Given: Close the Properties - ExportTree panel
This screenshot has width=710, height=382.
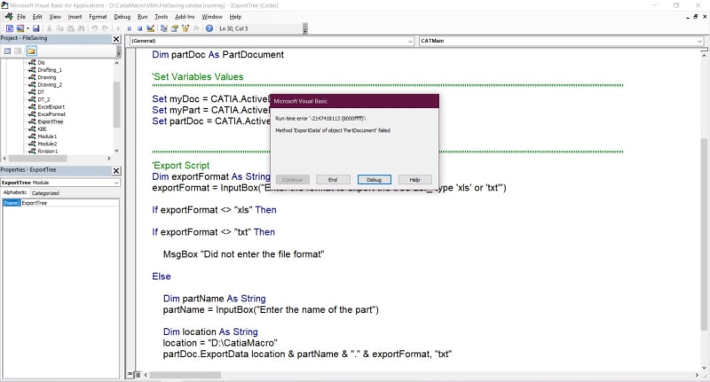Looking at the screenshot, I should point(116,170).
